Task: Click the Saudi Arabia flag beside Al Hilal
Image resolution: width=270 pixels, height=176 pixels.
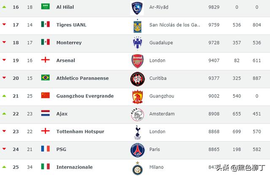Action: (x=46, y=7)
